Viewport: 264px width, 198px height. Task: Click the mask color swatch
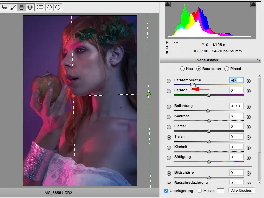pyautogui.click(x=220, y=191)
